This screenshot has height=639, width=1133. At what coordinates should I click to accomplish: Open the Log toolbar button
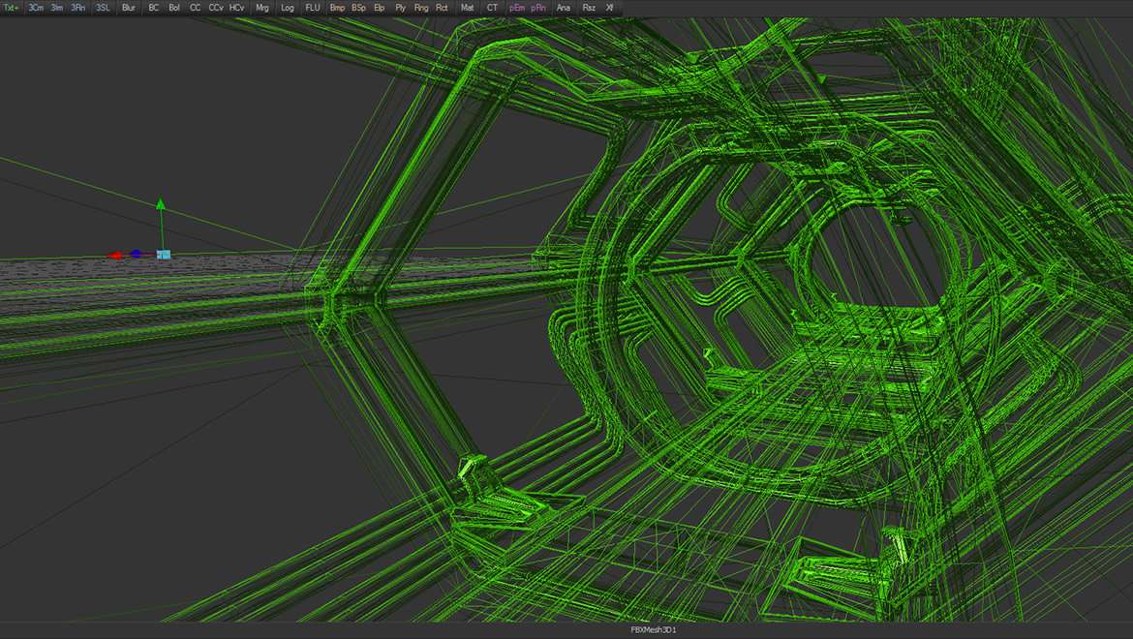pos(288,8)
